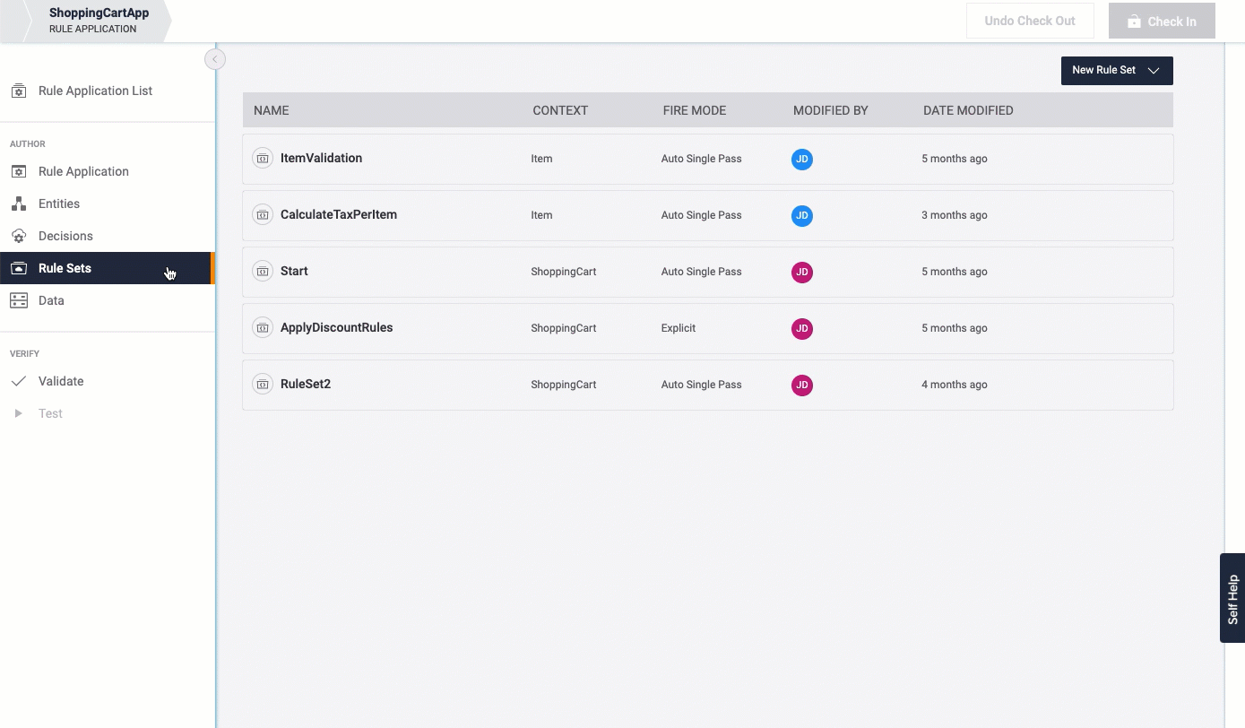
Task: Open the Rule Sets menu item
Action: tap(65, 268)
